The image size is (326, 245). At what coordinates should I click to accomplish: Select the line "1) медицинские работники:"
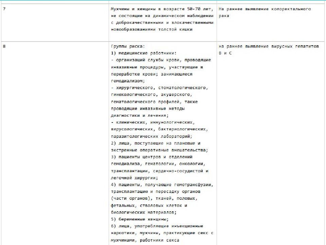(143, 53)
